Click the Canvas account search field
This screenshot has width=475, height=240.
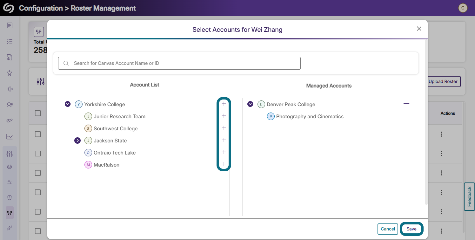(179, 63)
